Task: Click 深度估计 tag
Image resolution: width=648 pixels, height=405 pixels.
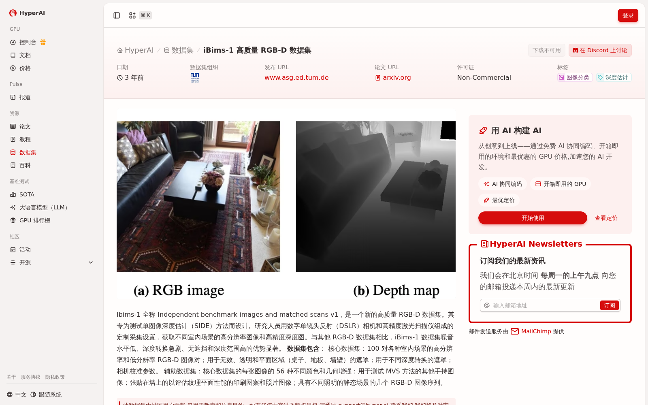Action: (614, 77)
